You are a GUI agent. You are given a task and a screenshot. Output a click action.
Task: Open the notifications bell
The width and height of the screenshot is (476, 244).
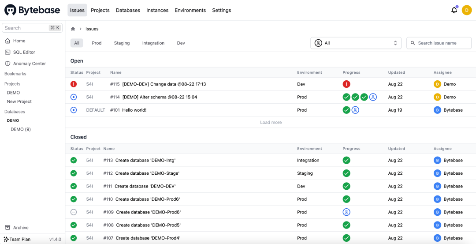[454, 10]
